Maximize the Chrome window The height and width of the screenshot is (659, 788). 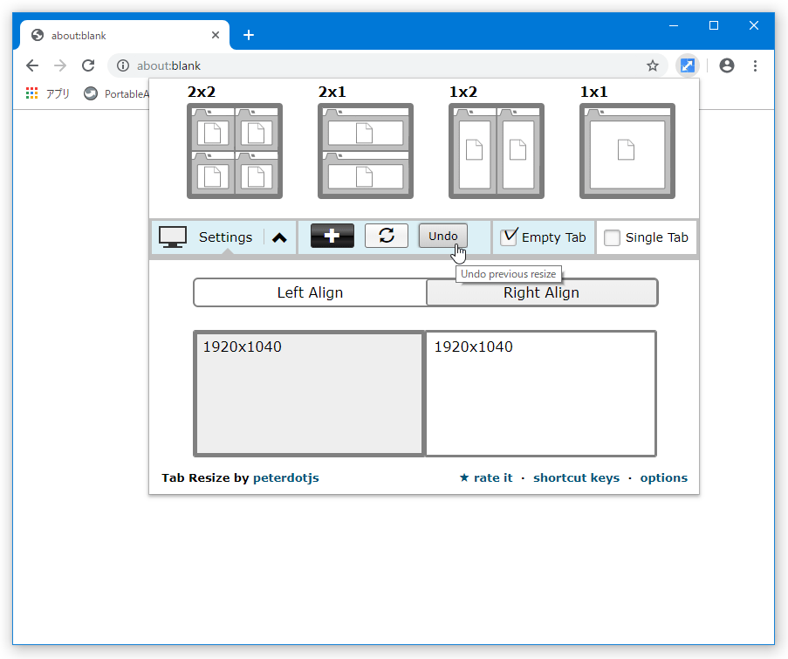click(x=714, y=25)
